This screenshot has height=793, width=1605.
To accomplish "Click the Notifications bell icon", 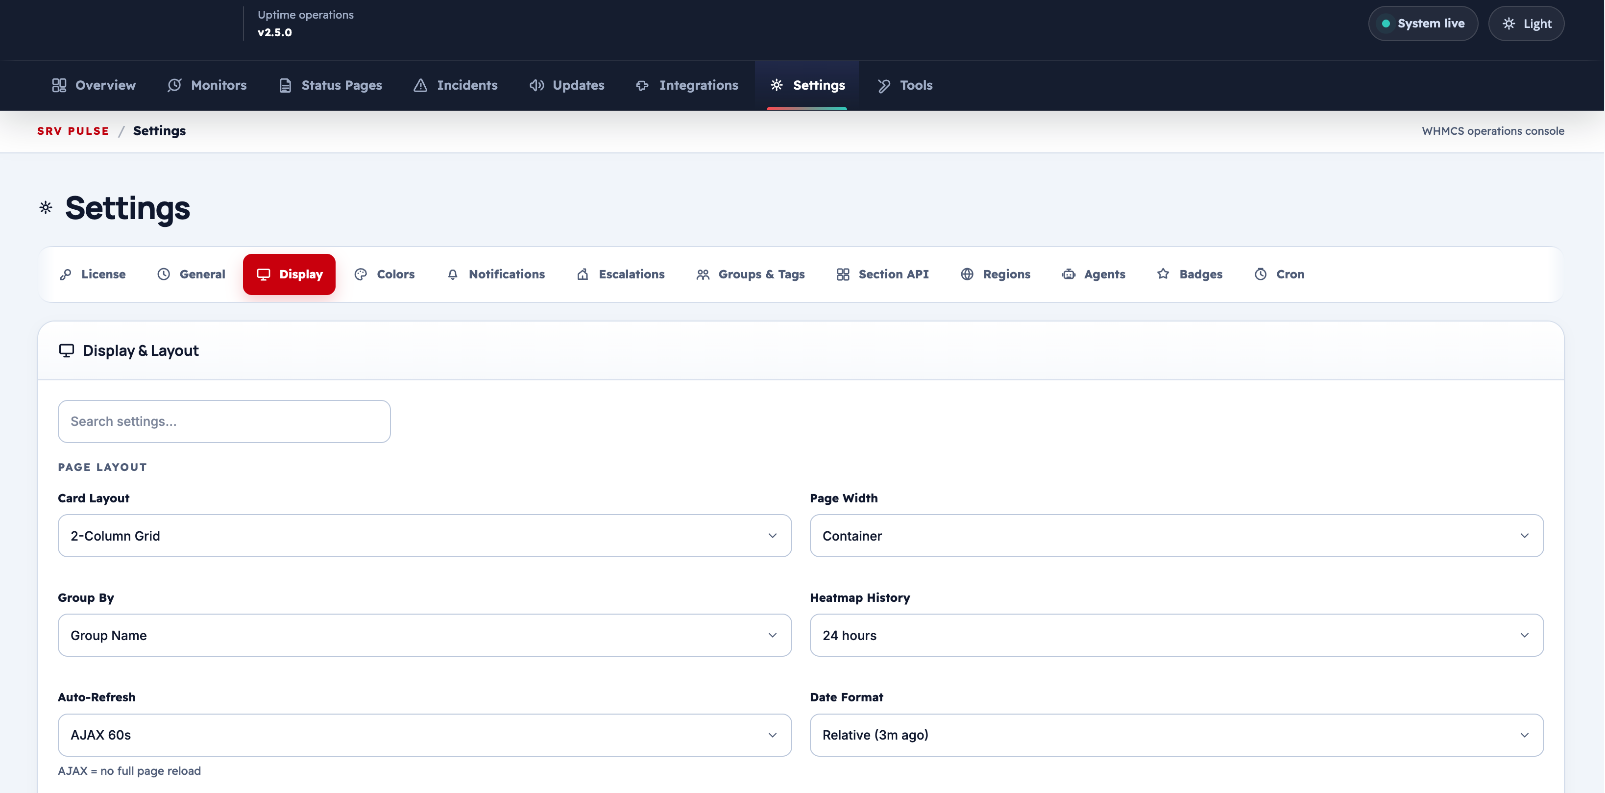I will point(453,274).
